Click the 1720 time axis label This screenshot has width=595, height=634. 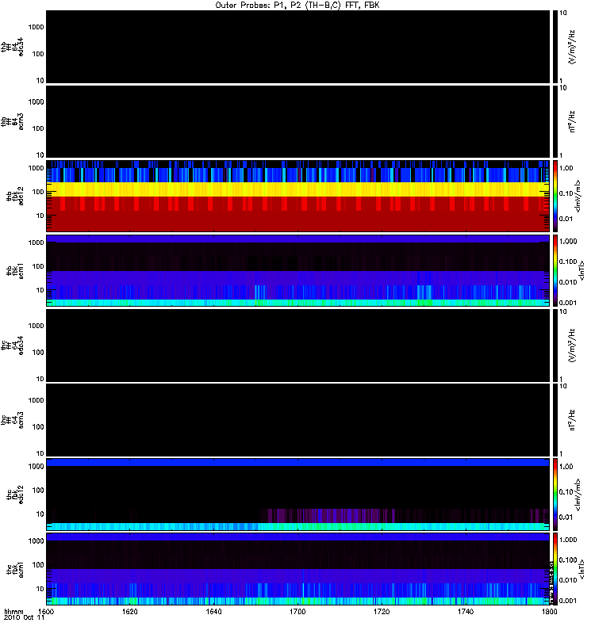(382, 612)
